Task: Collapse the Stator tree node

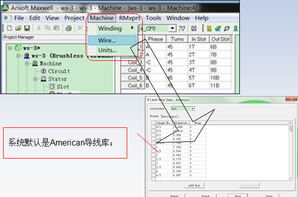Action: 35,79
